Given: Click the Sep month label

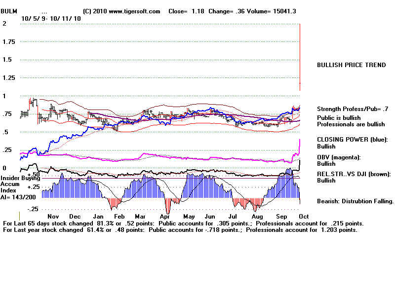Looking at the screenshot, I should click(281, 217).
